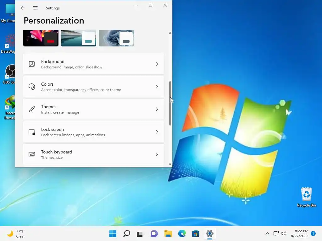The height and width of the screenshot is (241, 322).
Task: Click the scrollbar up arrow in Settings
Action: [x=170, y=33]
